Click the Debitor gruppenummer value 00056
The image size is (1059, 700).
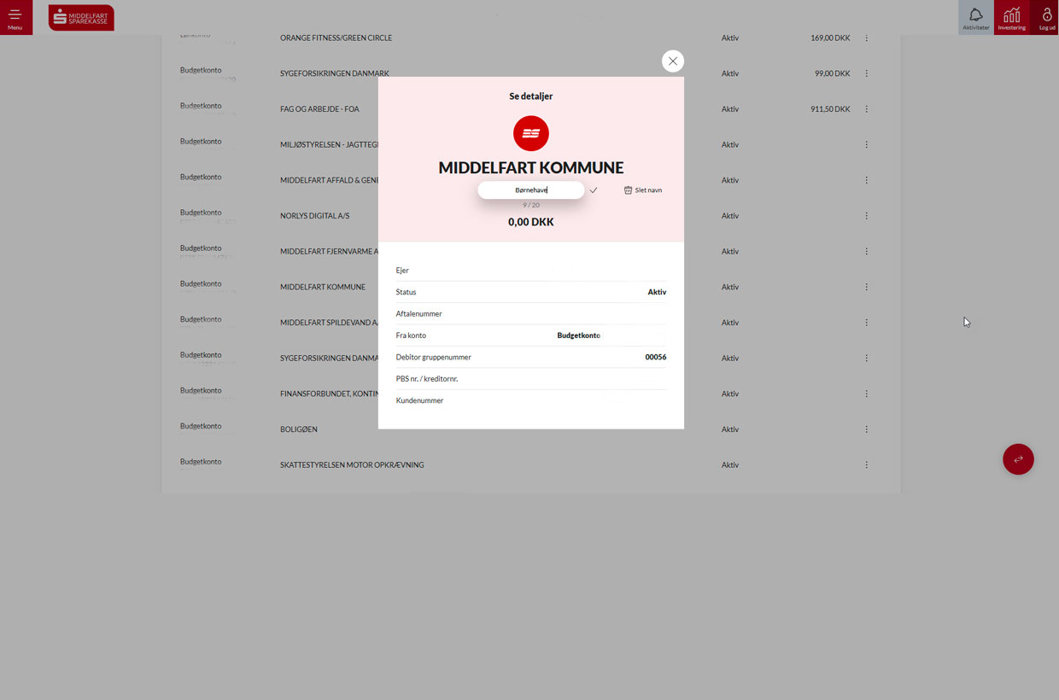tap(656, 357)
